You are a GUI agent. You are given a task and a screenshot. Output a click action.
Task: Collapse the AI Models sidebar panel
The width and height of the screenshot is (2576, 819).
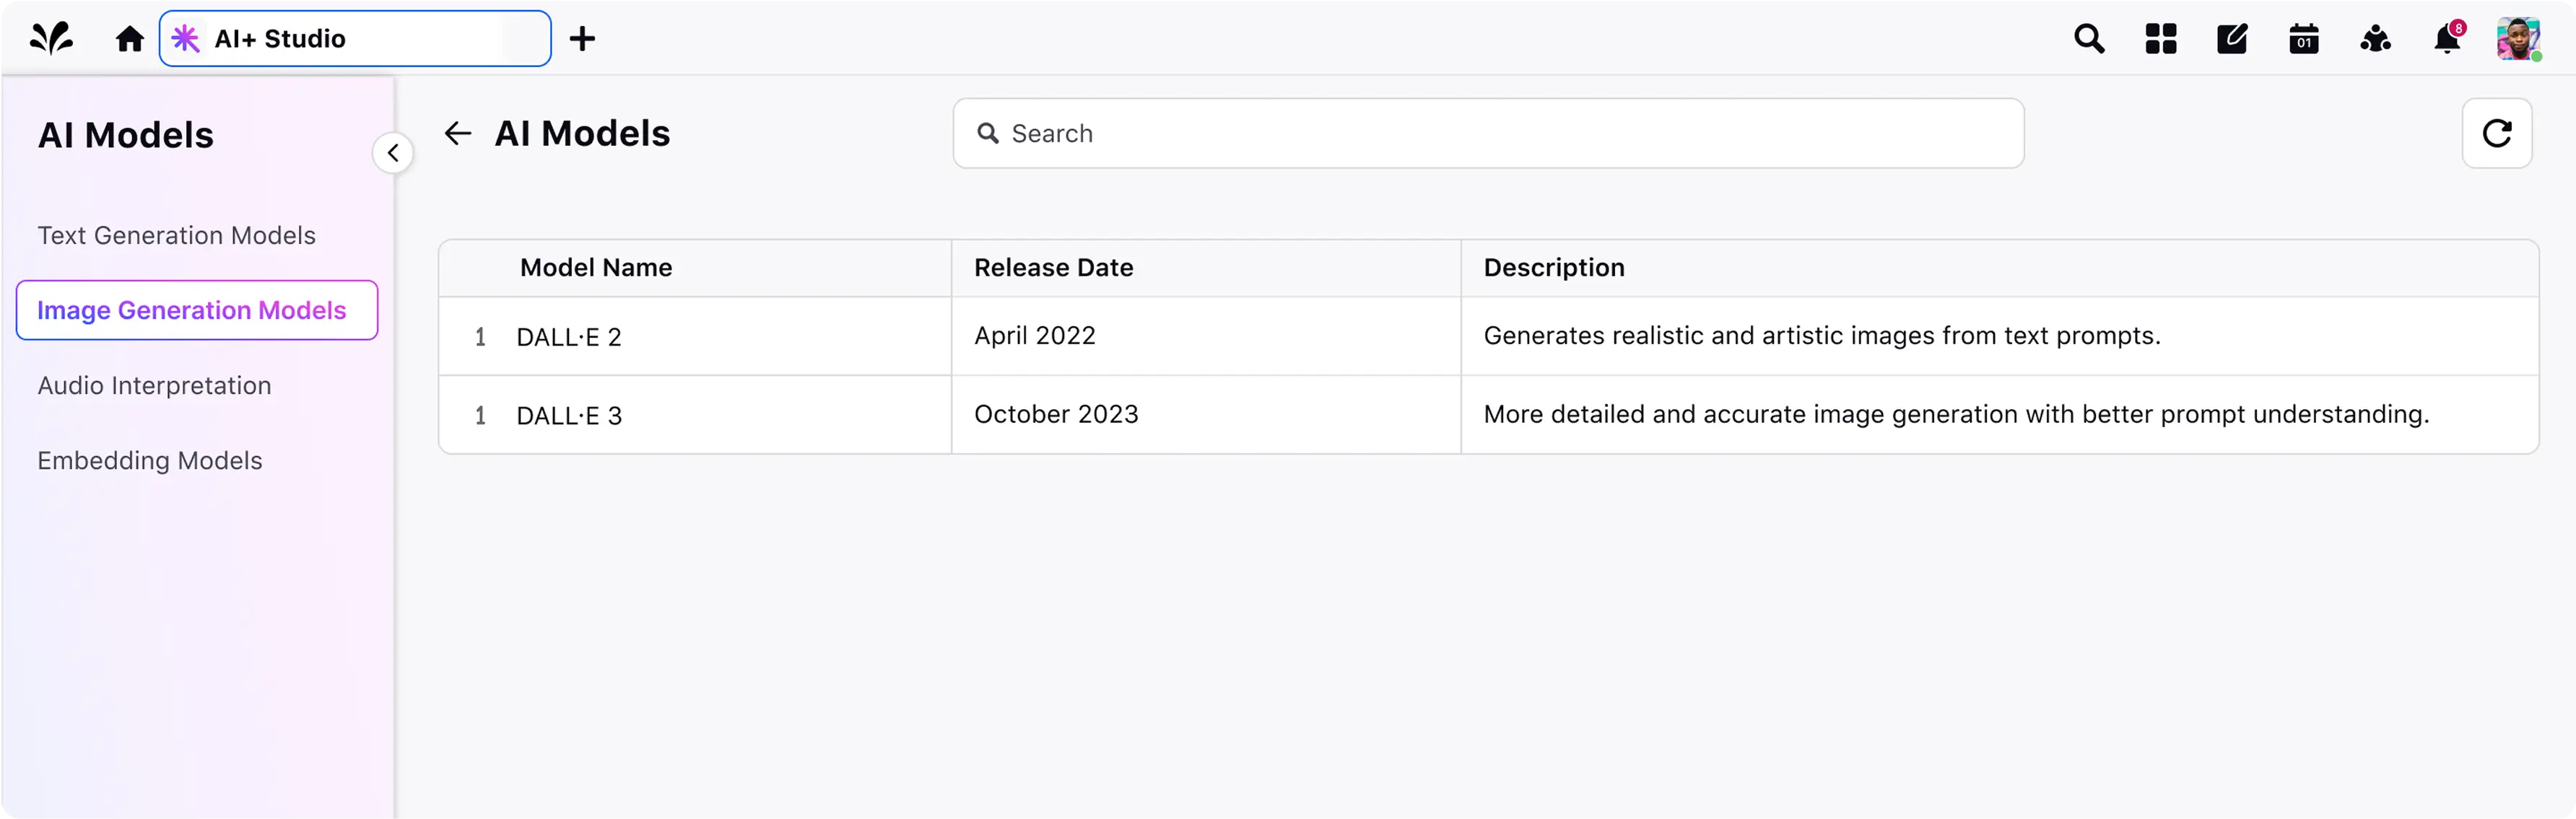(393, 153)
